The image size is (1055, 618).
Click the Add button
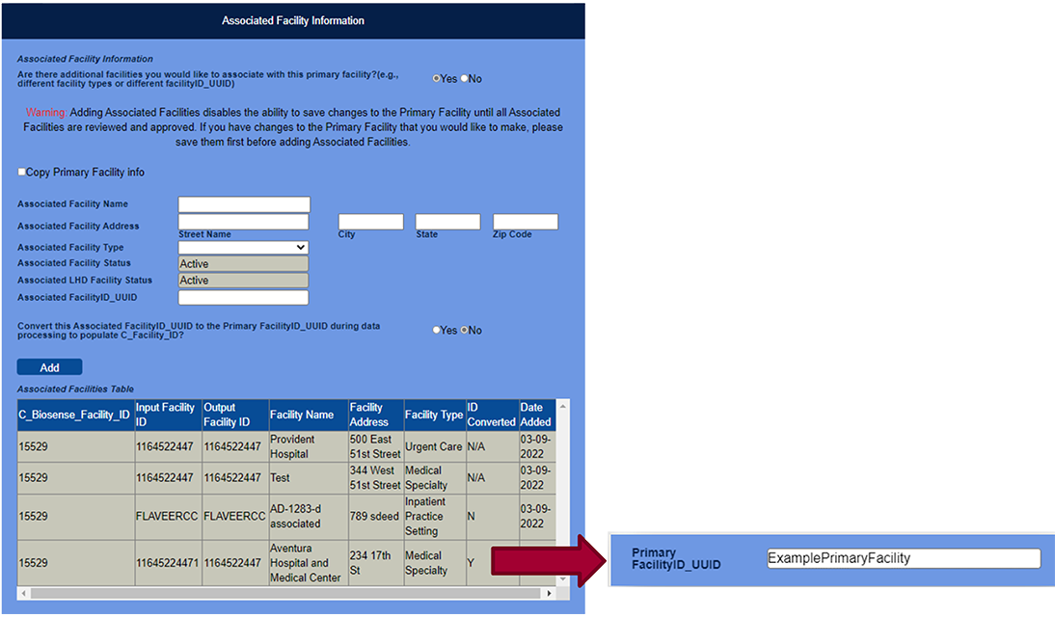point(48,366)
